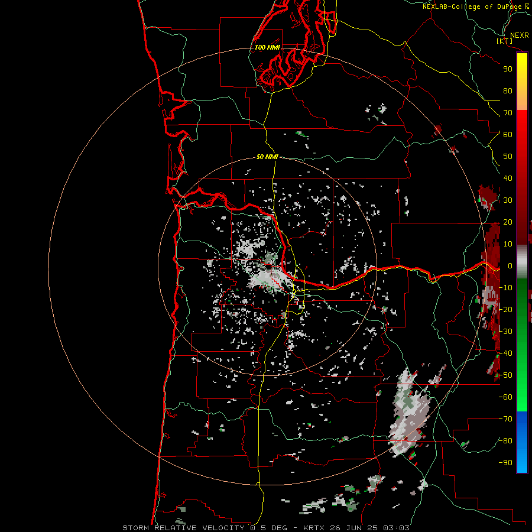The image size is (532, 532).
Task: Click the positive 50 knot scale label
Action: (x=508, y=157)
